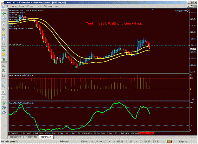This screenshot has height=144, width=198.
Task: Switch chart to line chart mode
Action: (3, 75)
